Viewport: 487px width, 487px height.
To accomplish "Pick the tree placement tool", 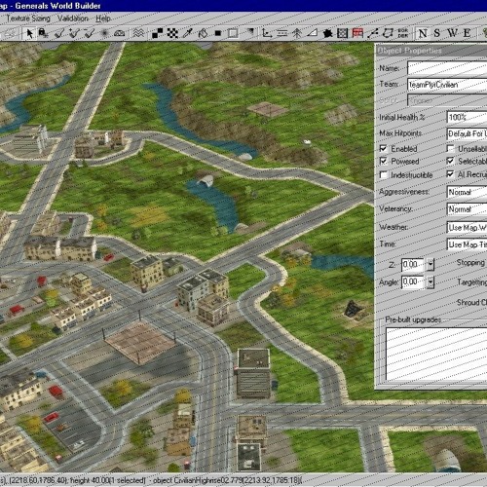I will point(297,33).
